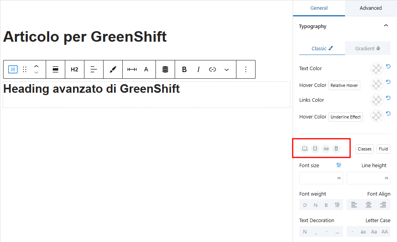The height and width of the screenshot is (242, 397).
Task: Click the Underline Effect button
Action: 345,117
